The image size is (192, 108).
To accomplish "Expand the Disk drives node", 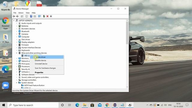I will click(x=17, y=39).
